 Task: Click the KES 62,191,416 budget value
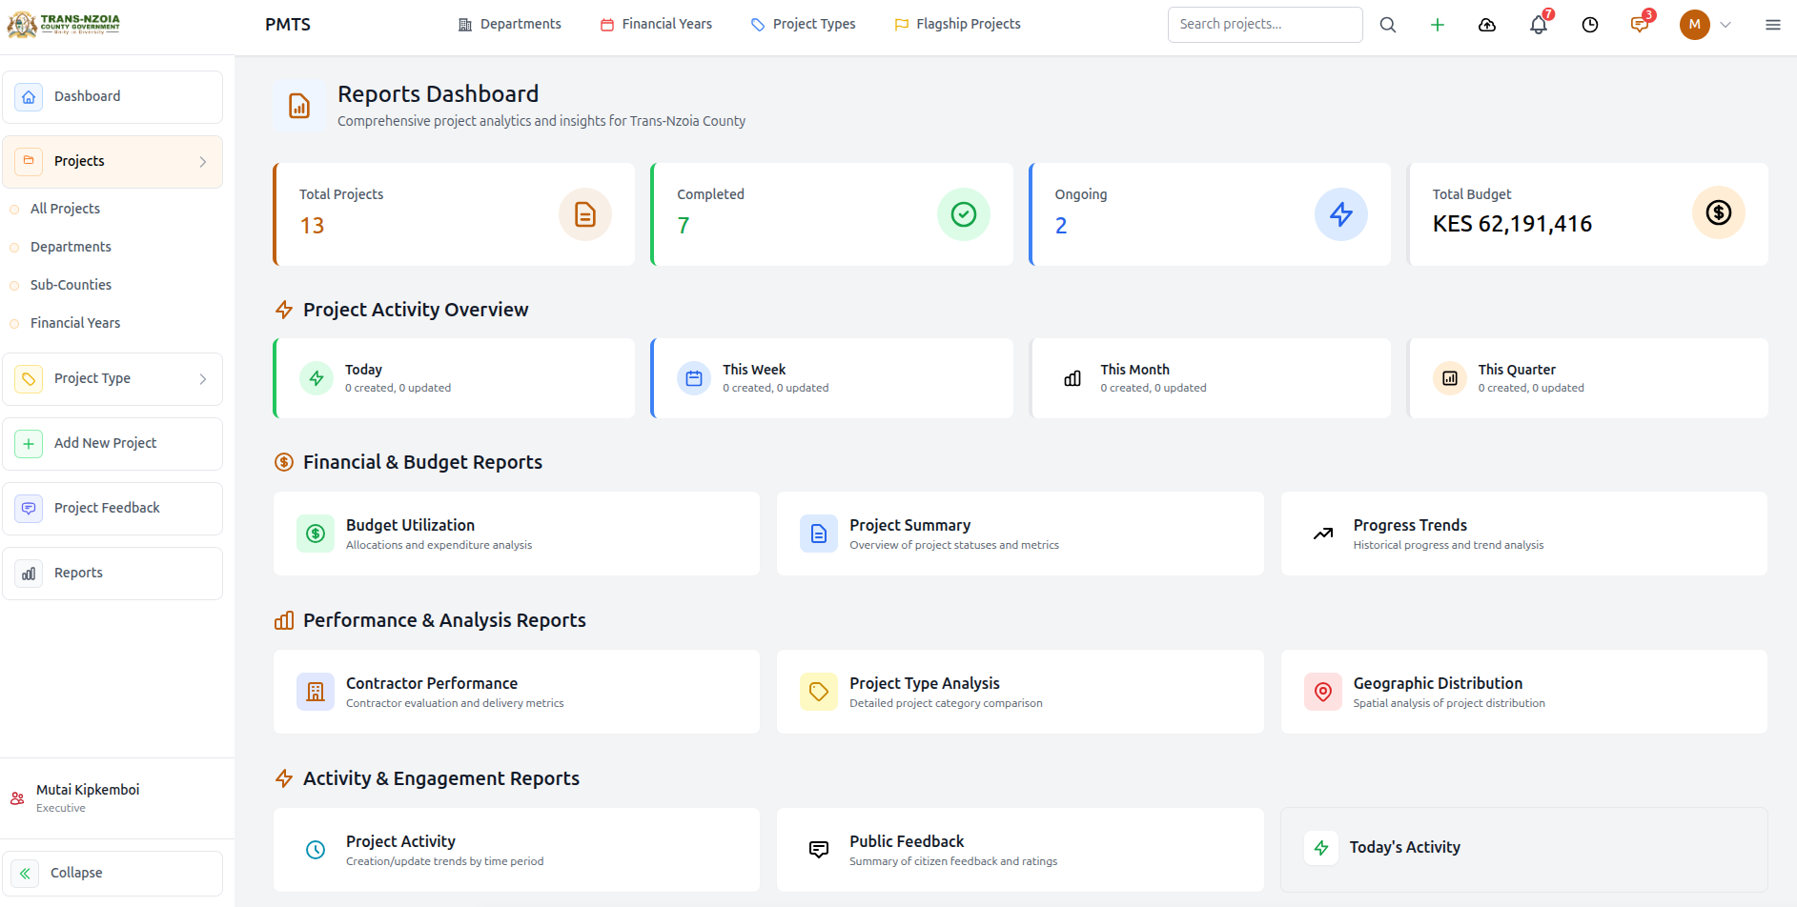click(1512, 224)
